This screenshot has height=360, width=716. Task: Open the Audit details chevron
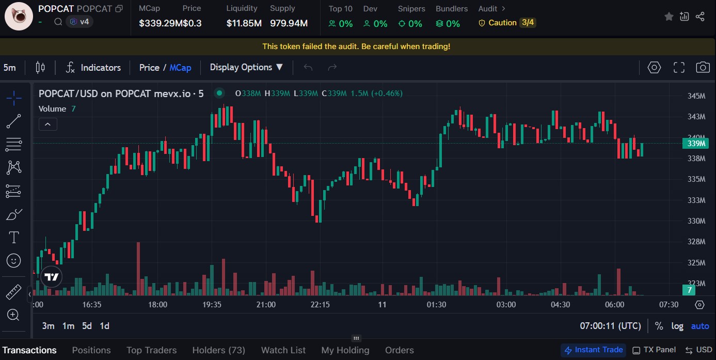tap(503, 9)
